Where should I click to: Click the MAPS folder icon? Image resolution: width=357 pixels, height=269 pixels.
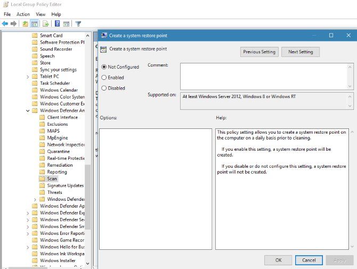[42, 131]
